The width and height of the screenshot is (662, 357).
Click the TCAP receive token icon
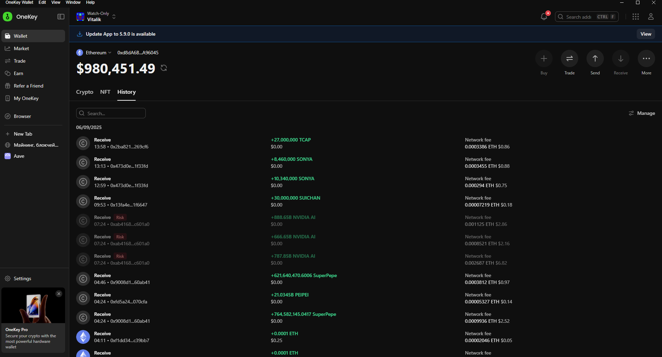(x=83, y=143)
